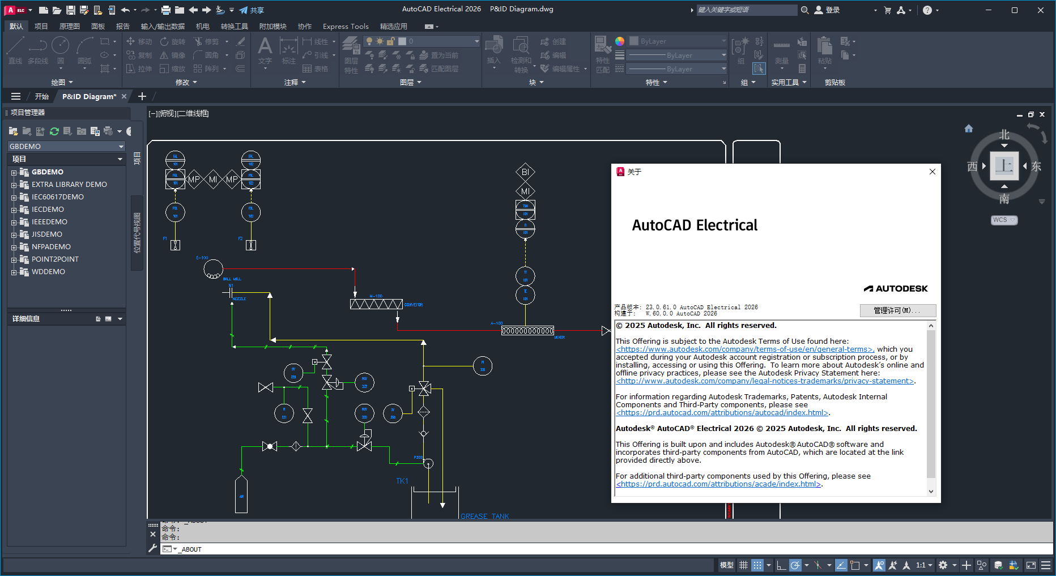This screenshot has width=1056, height=576.
Task: Click the About dialog vertical scrollbar
Action: [x=931, y=408]
